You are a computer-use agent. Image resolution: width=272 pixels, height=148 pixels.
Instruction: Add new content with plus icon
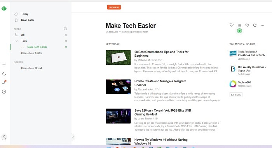[x=4, y=65]
